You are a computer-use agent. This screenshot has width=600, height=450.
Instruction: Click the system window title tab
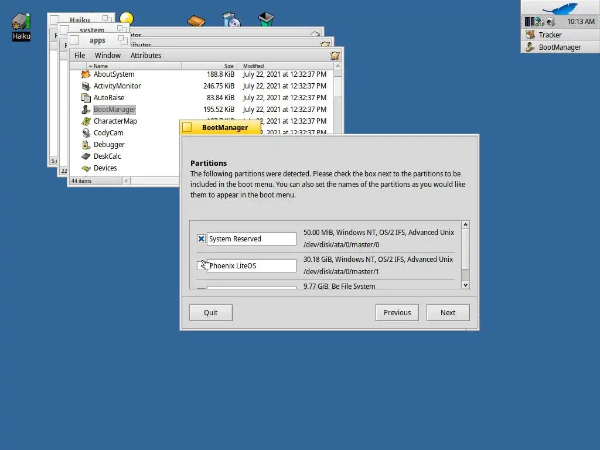pyautogui.click(x=92, y=30)
